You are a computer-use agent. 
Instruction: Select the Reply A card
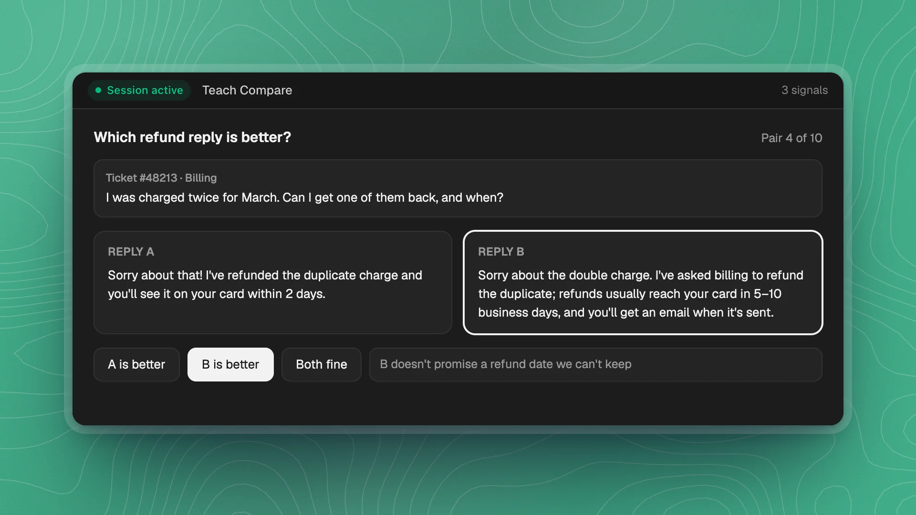pyautogui.click(x=273, y=283)
